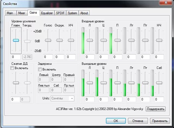Click output level Л slider handle
This screenshot has width=174, height=128.
(x=90, y=83)
